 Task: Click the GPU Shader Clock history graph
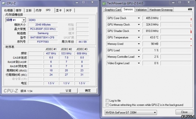click(x=176, y=31)
